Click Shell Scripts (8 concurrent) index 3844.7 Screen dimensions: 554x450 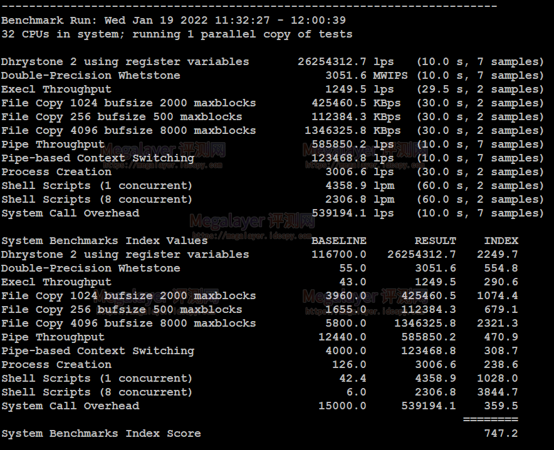[498, 392]
